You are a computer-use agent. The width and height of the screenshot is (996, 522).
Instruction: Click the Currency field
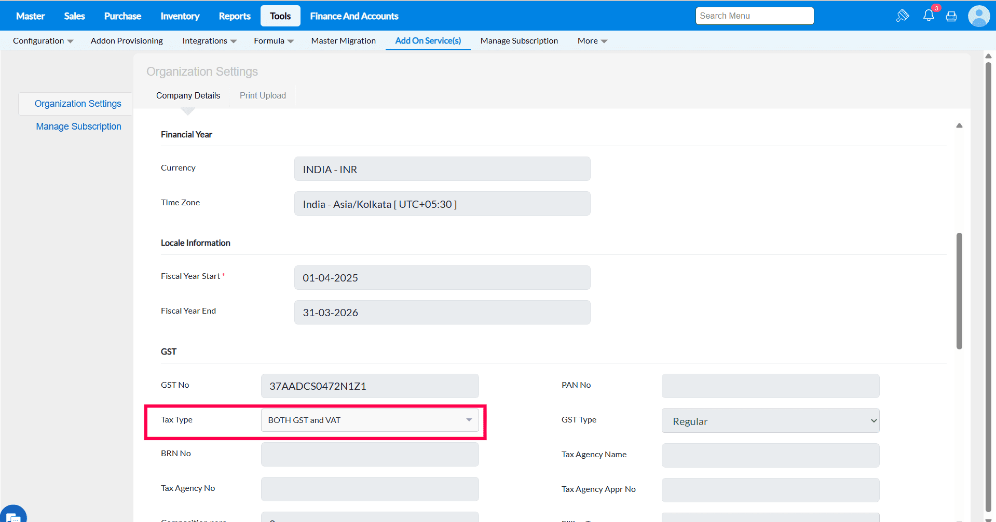point(442,169)
